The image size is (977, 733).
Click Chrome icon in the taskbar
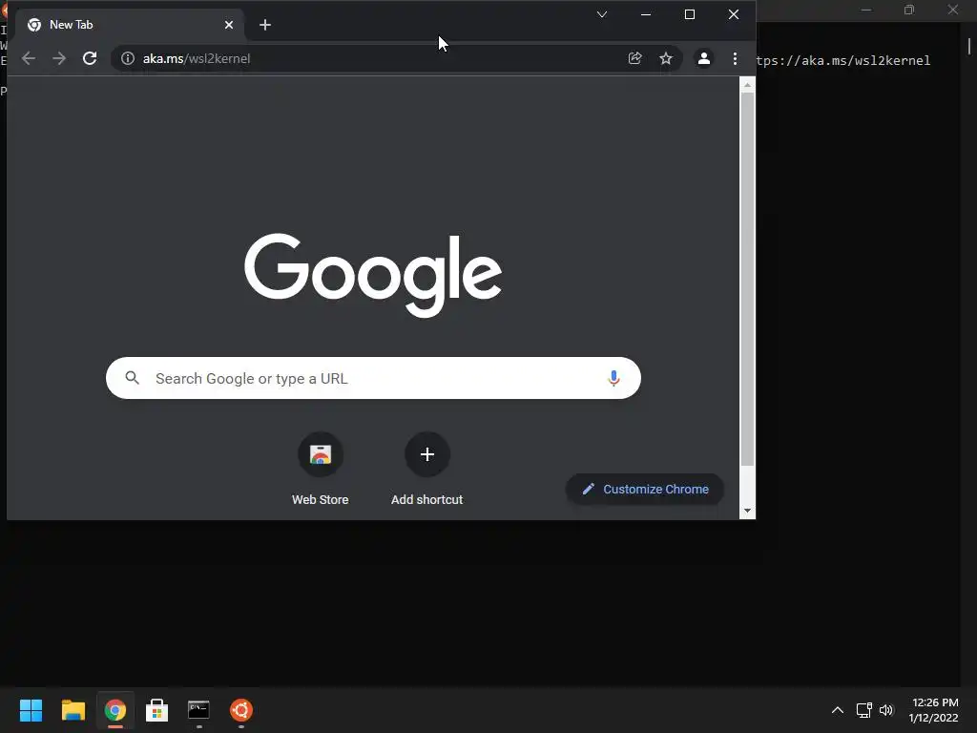point(115,710)
